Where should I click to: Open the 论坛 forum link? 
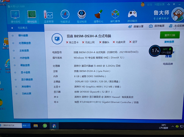[150, 5]
